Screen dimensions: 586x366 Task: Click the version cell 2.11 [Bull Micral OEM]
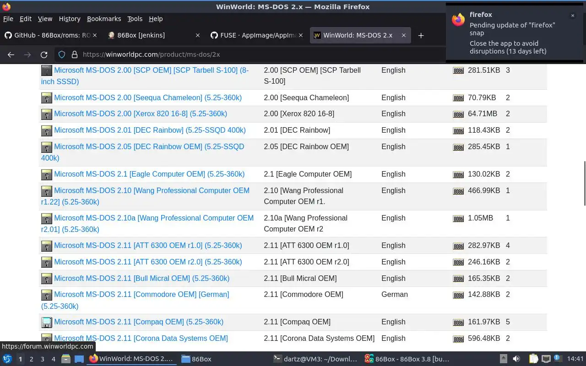tap(300, 278)
